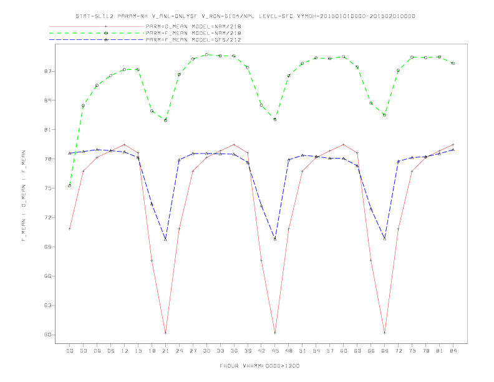Click x-axis forecast hour label 36

234,351
